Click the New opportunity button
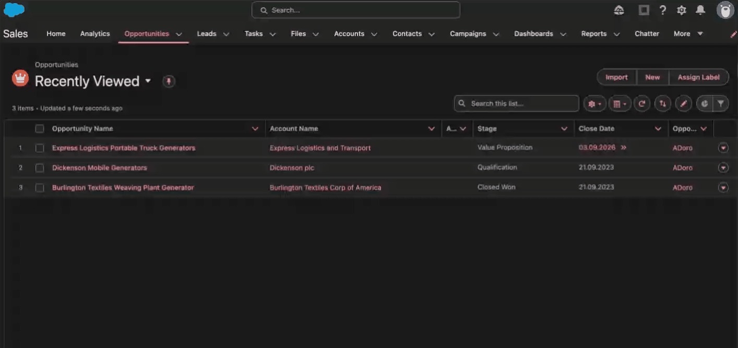 (x=652, y=77)
